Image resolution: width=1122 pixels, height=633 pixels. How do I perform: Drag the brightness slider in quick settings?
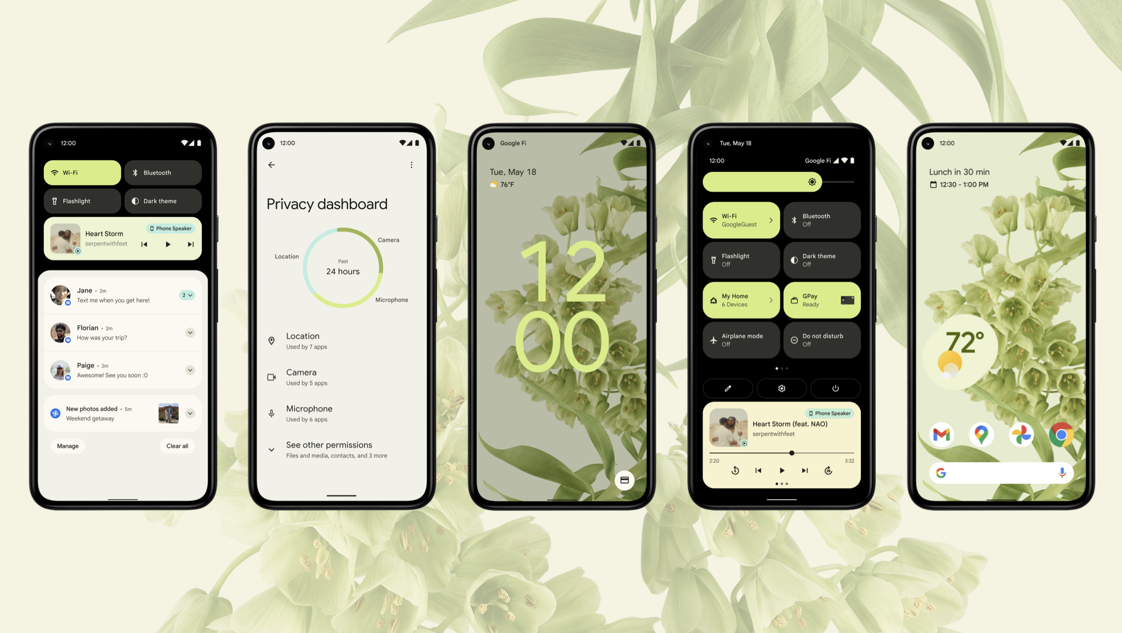[812, 181]
